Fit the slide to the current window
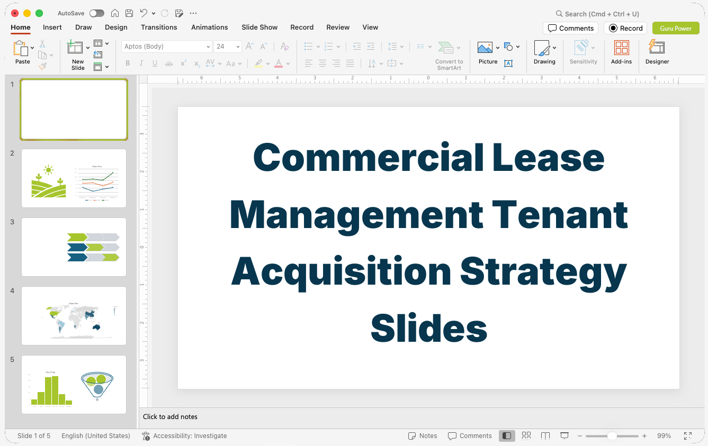Screen dimensions: 708x446 (x=688, y=436)
